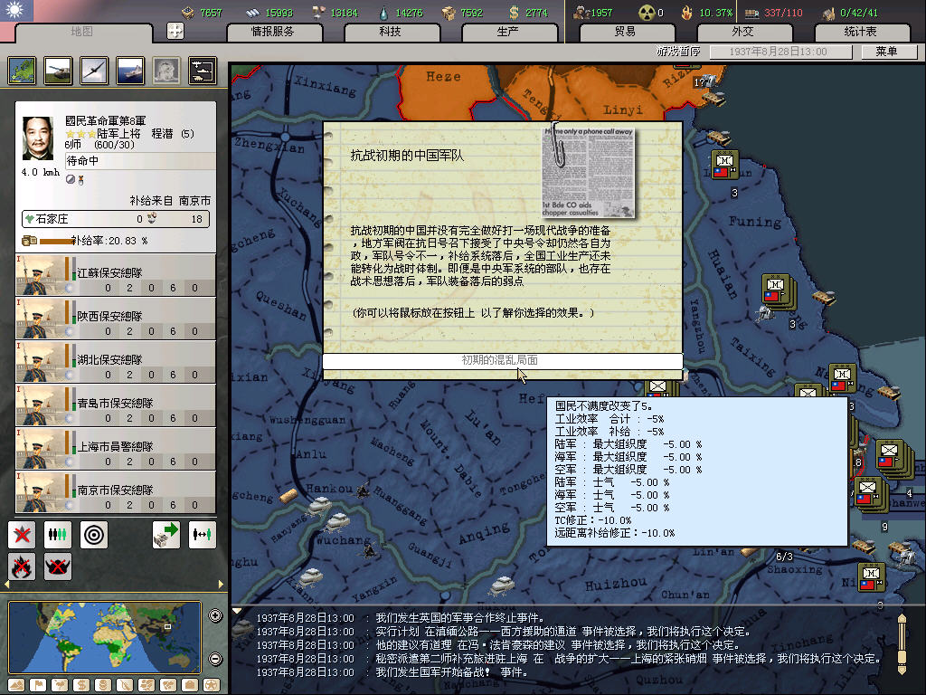Select the 初期的混乱局面 event option

click(x=502, y=361)
